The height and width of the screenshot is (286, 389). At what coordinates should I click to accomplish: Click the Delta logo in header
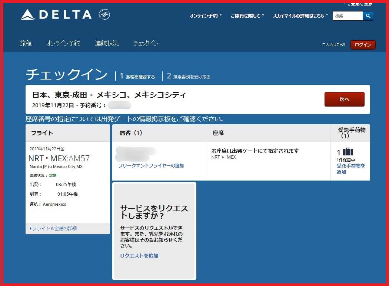[56, 15]
